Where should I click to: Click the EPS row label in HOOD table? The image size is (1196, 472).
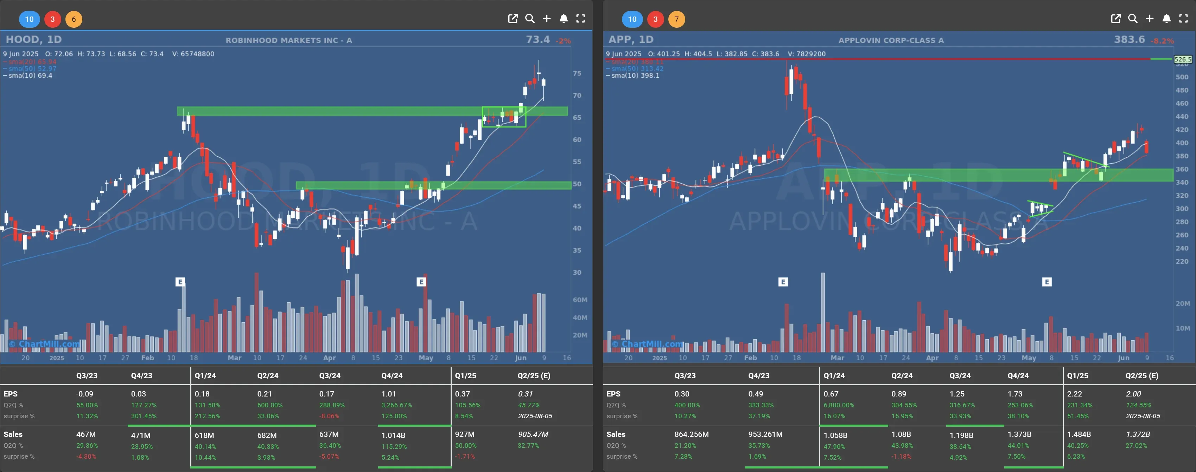coord(11,394)
